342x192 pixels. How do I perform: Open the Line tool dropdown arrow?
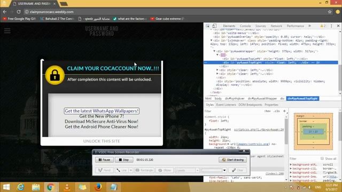(130, 170)
